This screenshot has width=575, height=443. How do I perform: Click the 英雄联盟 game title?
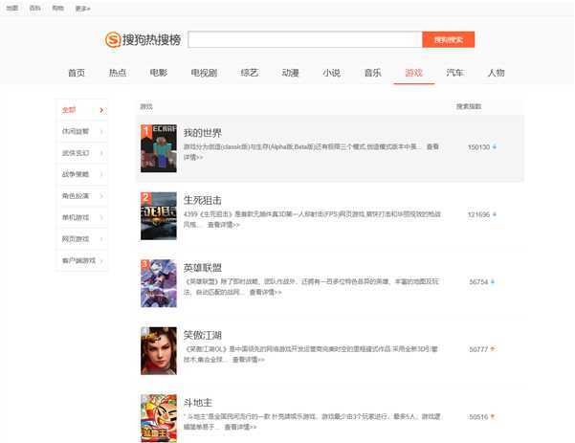coord(203,268)
